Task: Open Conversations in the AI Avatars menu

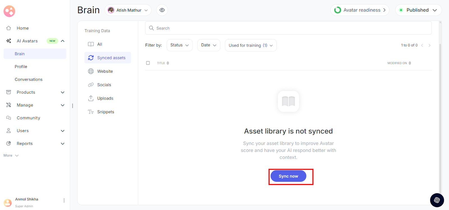Action: pos(29,79)
